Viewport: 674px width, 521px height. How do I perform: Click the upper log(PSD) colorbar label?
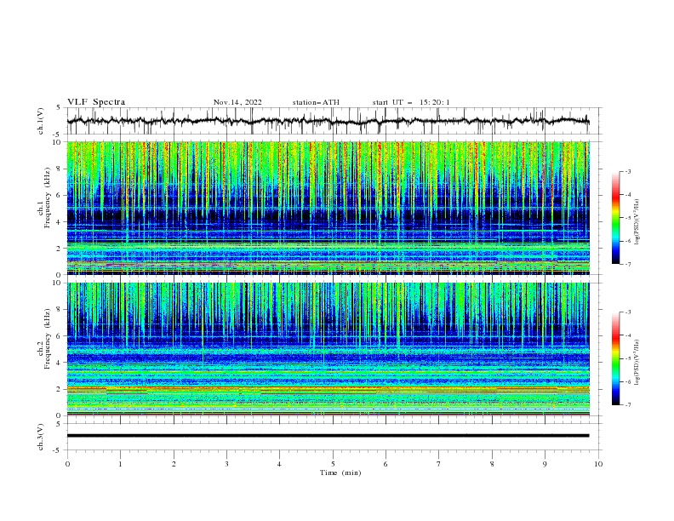(x=637, y=222)
